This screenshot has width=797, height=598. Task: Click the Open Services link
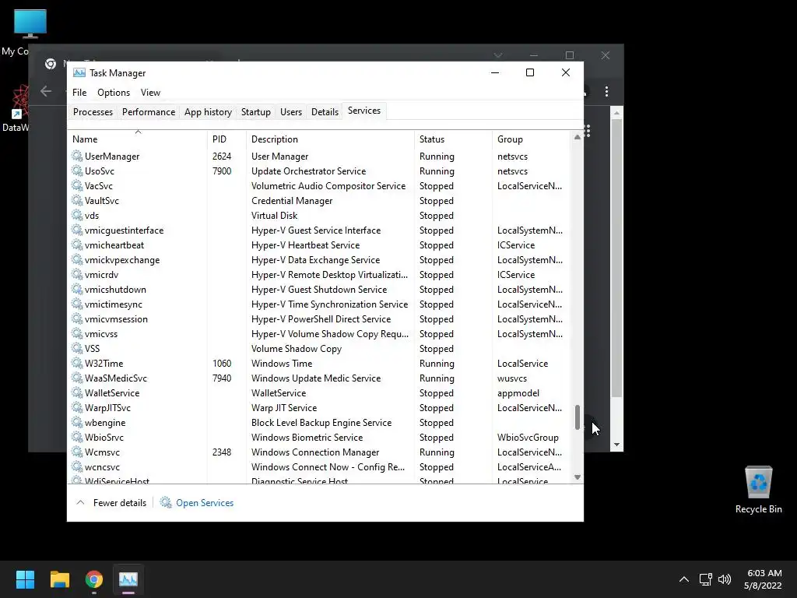point(205,502)
